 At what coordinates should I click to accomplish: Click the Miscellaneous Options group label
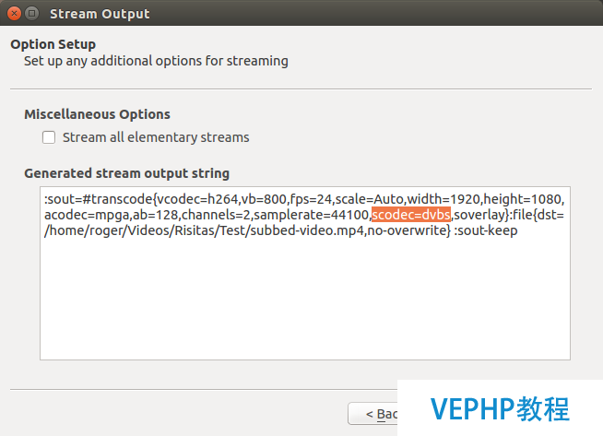[98, 114]
